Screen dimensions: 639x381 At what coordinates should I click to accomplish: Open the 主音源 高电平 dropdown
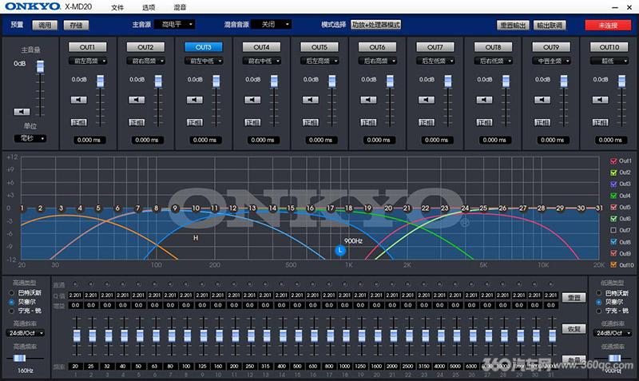tap(174, 25)
